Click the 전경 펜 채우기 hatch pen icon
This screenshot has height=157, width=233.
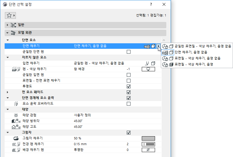tap(16, 144)
